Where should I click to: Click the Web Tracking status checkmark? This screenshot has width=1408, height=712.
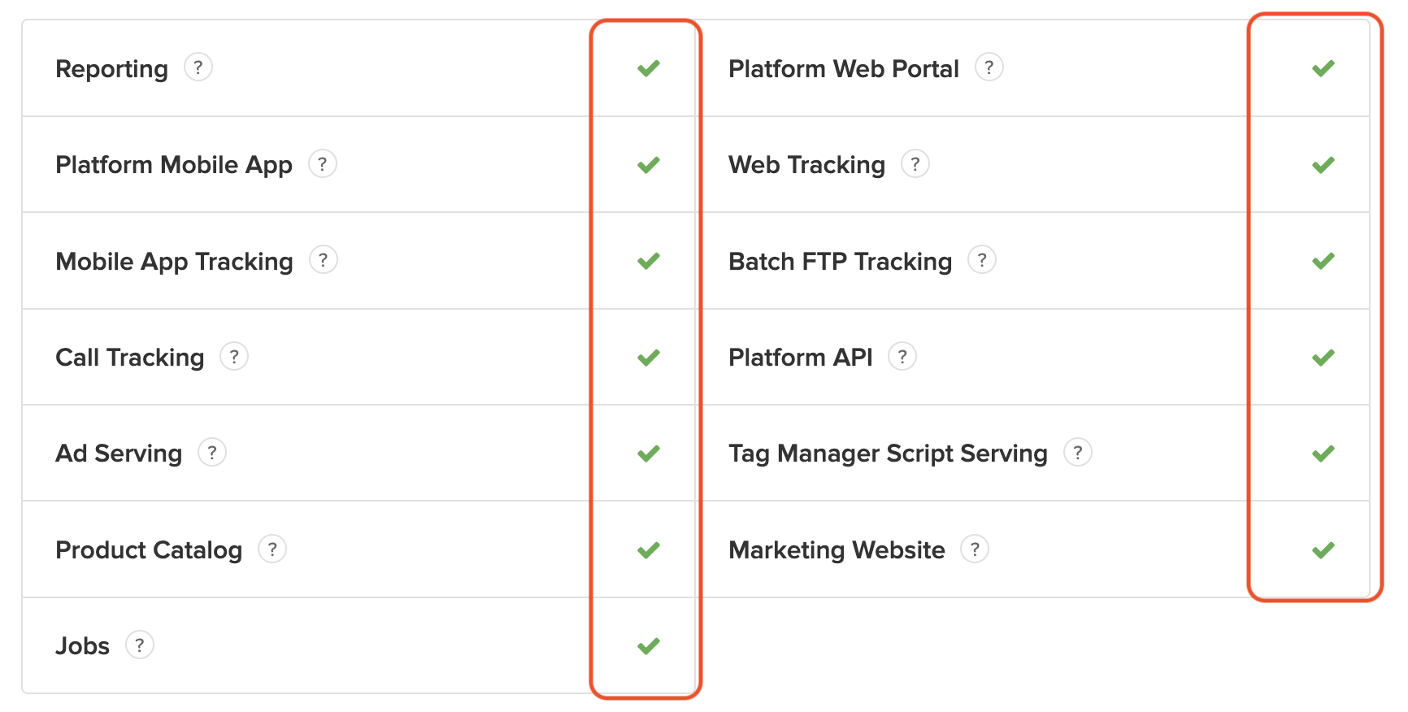(x=1323, y=165)
